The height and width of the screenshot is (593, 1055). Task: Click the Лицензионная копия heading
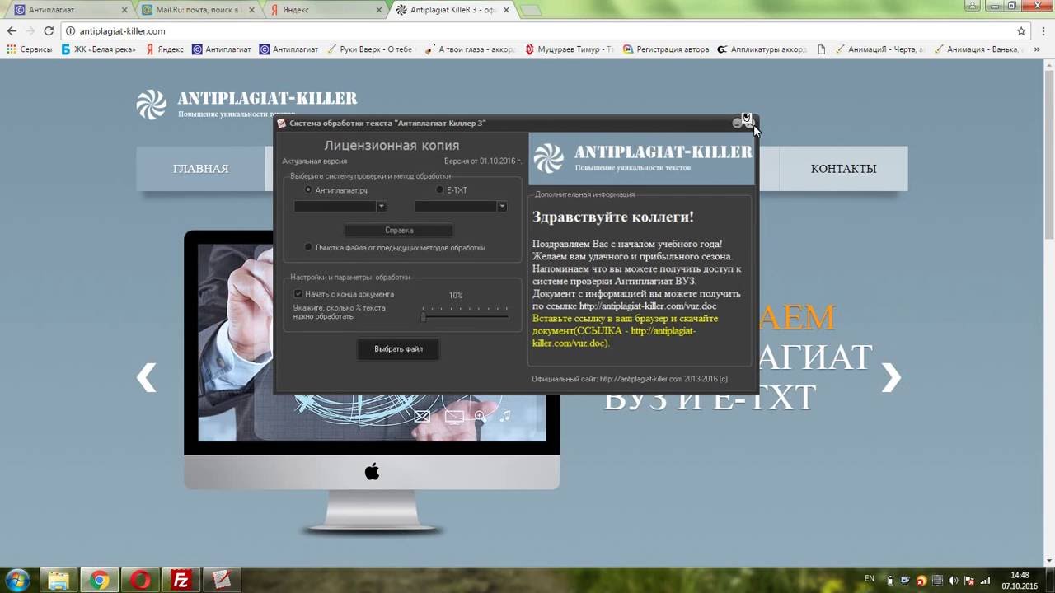click(x=392, y=146)
